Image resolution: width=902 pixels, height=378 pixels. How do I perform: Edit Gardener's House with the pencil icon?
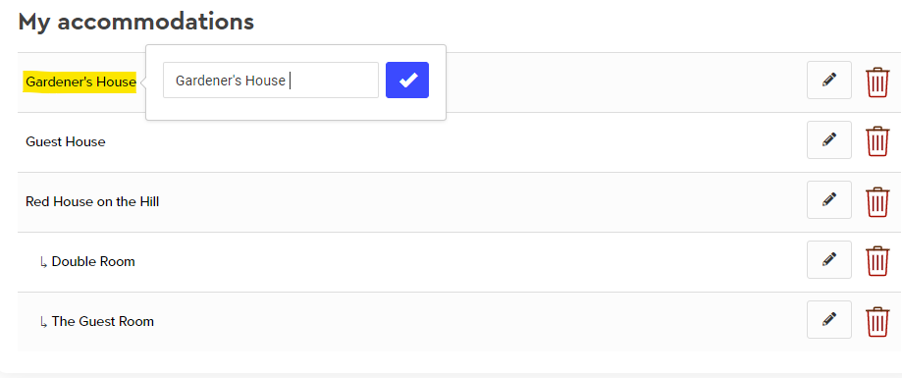(x=829, y=80)
